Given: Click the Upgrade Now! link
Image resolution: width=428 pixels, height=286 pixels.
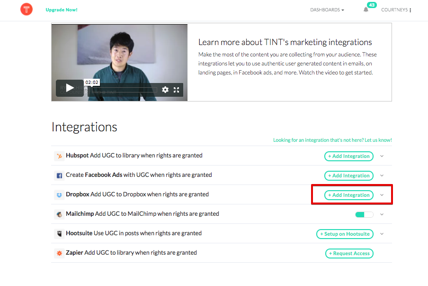Looking at the screenshot, I should (62, 10).
